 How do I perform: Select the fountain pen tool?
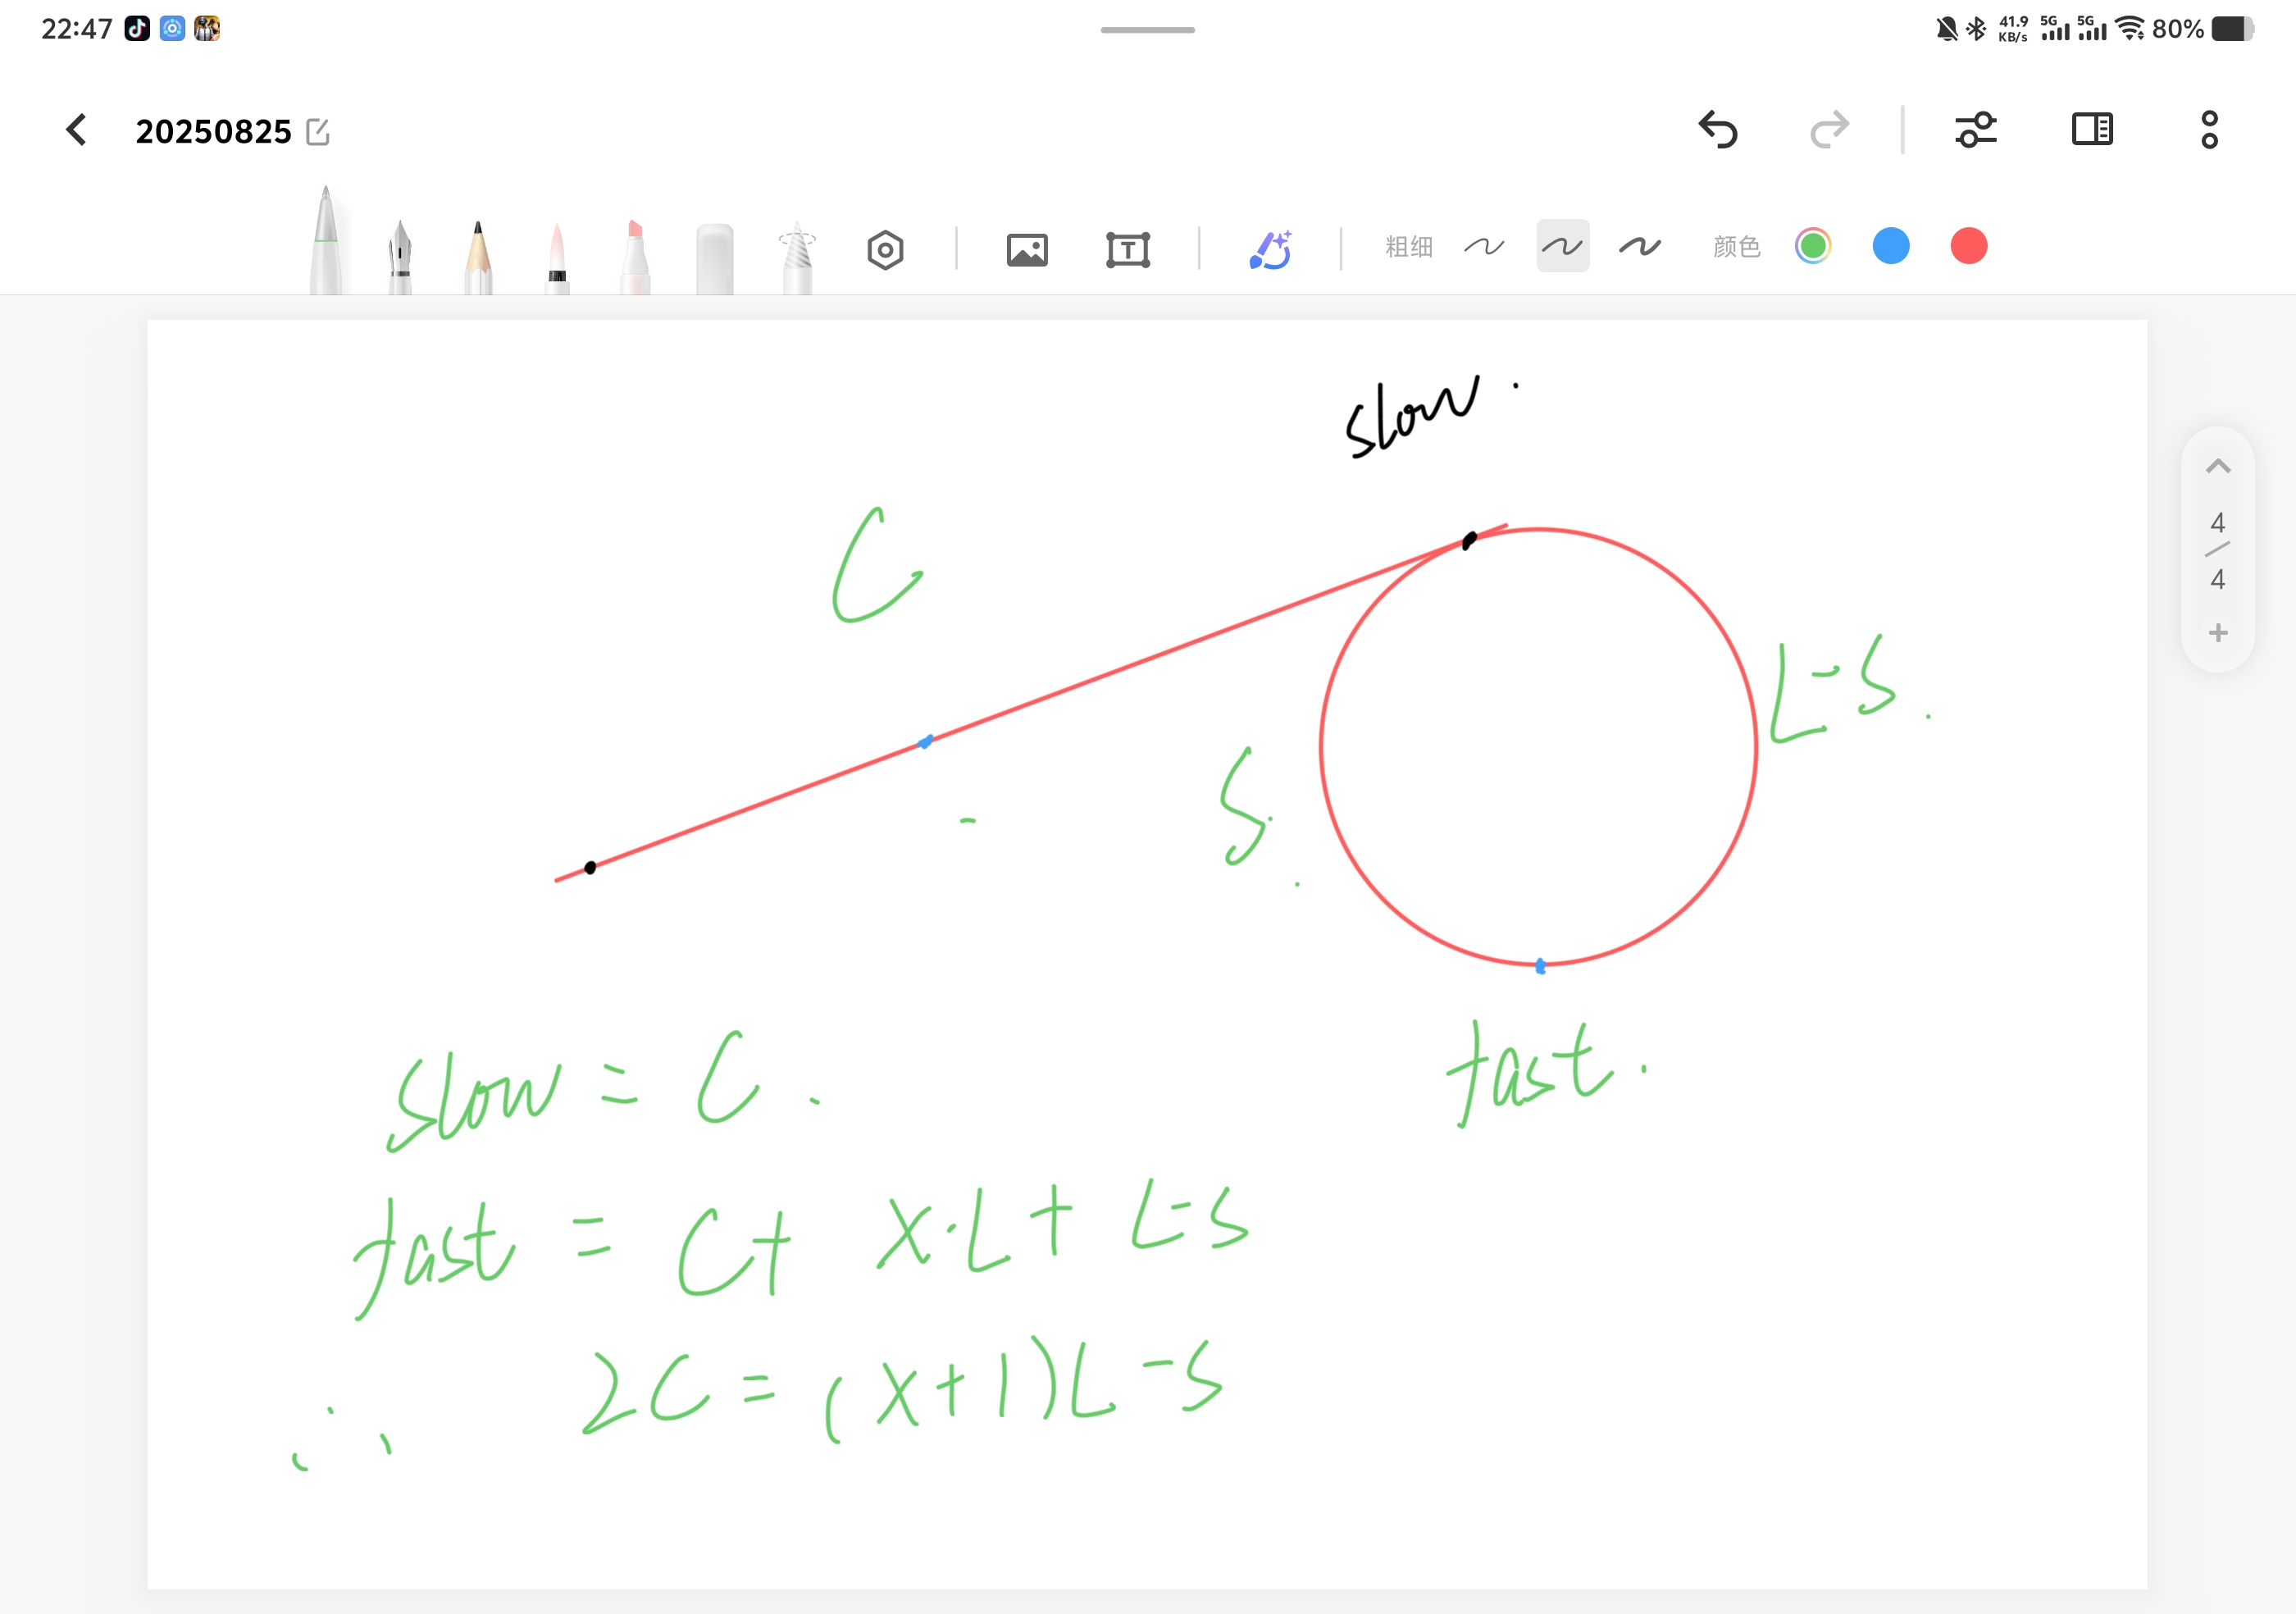(400, 256)
